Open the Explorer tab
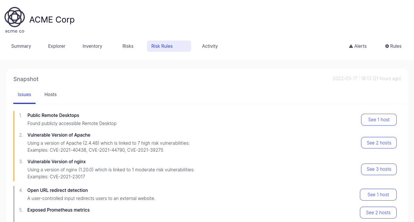 click(x=57, y=46)
